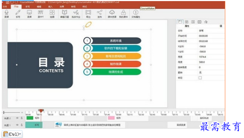Select the first properties panel tab icon
244x138 pixels.
(x=180, y=22)
